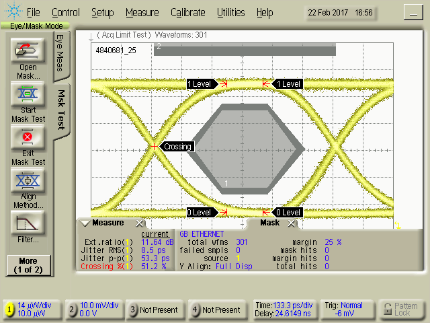Select channel 4 Not Present button
This screenshot has height=323, width=430.
pos(218,310)
